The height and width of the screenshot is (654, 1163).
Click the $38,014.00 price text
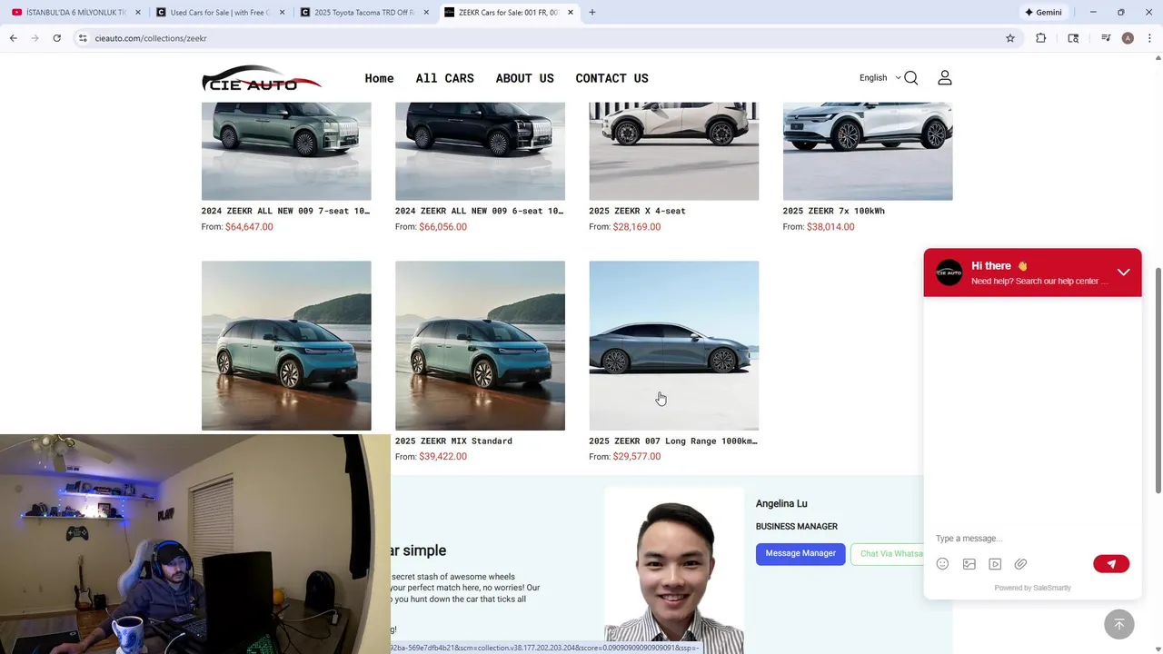point(830,227)
